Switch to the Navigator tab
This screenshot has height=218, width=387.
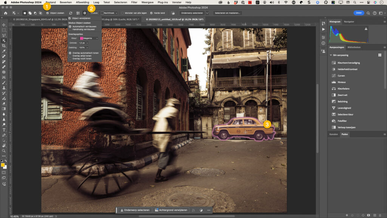349,22
